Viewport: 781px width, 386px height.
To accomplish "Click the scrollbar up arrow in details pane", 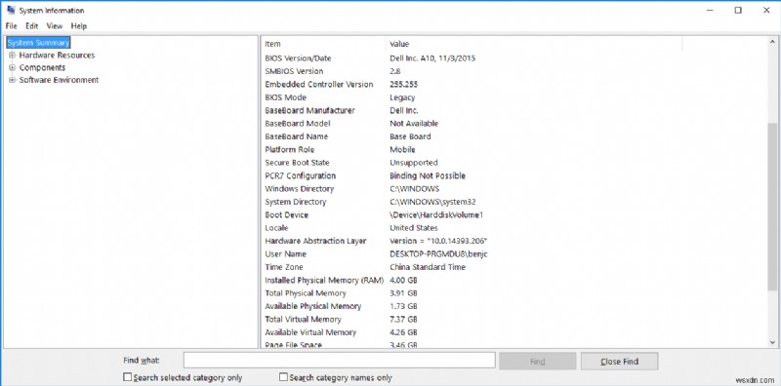I will pos(772,43).
